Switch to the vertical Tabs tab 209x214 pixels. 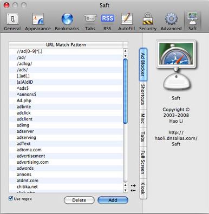143,137
